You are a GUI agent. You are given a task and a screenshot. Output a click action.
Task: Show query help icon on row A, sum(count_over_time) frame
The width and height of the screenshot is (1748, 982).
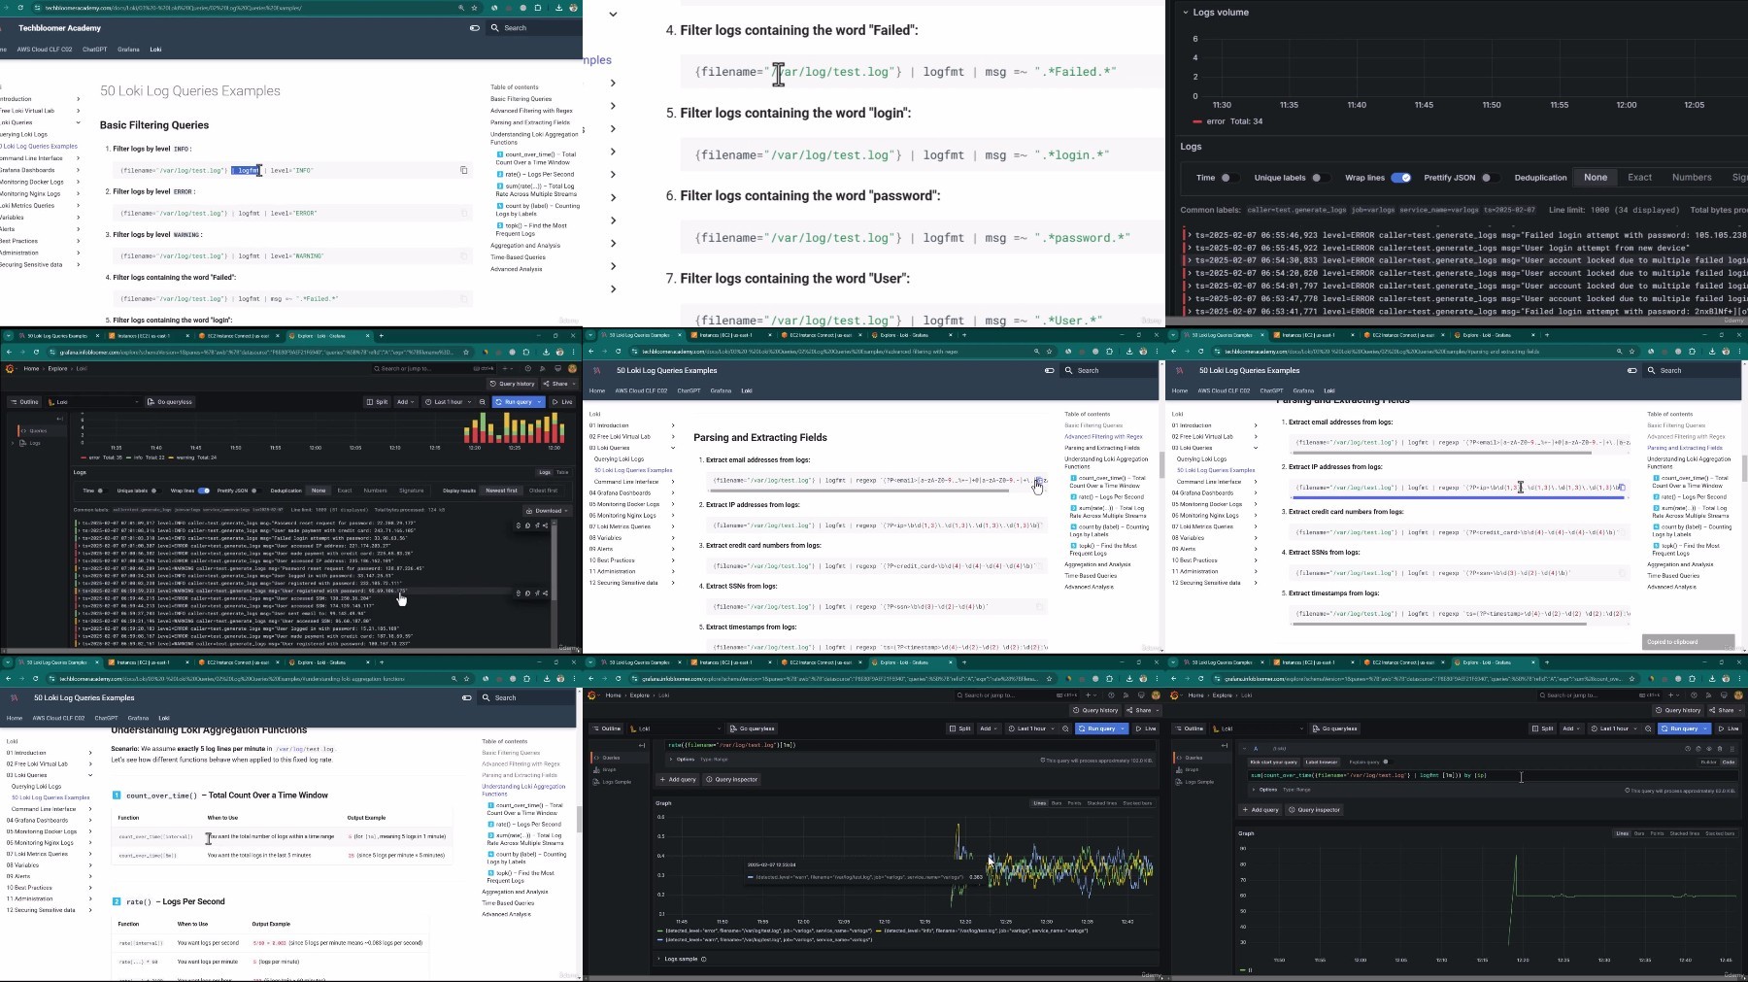(1688, 749)
